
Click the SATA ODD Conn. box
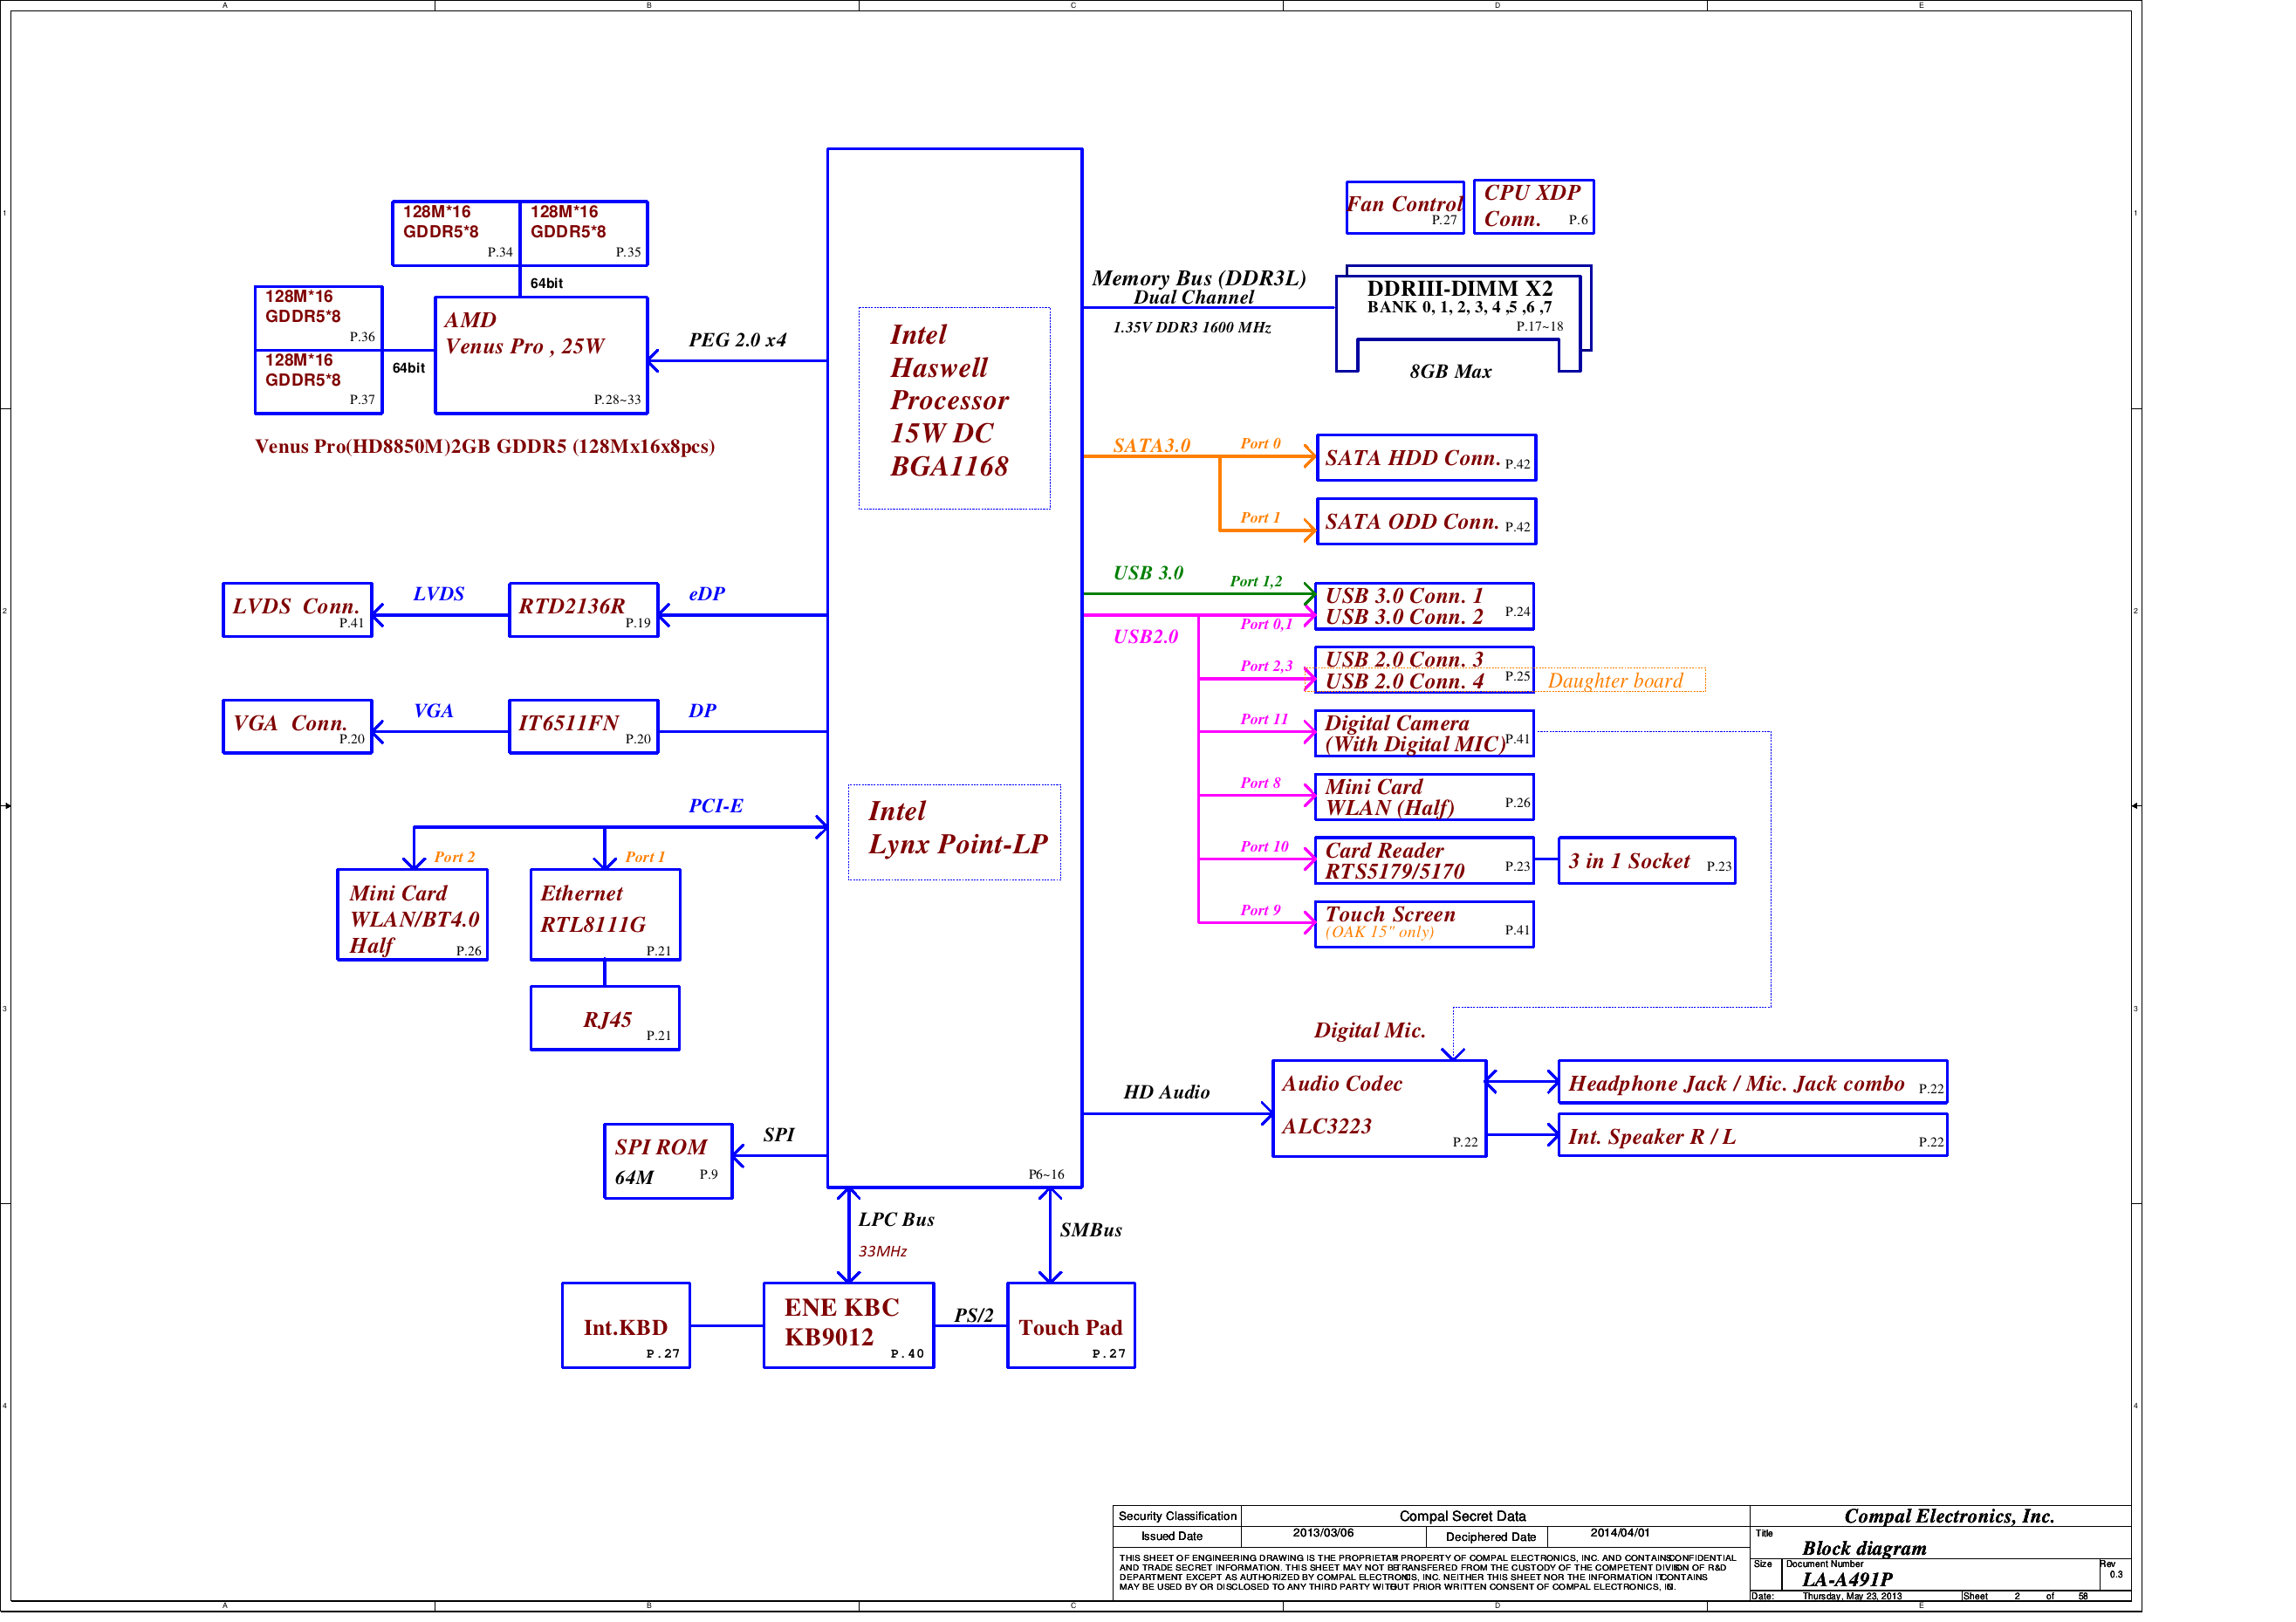[x=1426, y=521]
